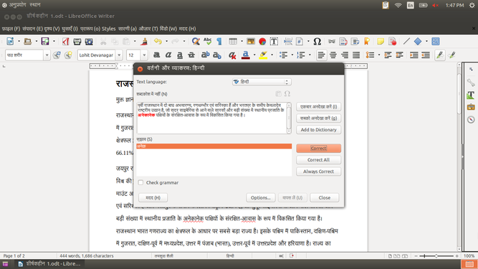Open the View (V) menu

pyautogui.click(x=52, y=29)
